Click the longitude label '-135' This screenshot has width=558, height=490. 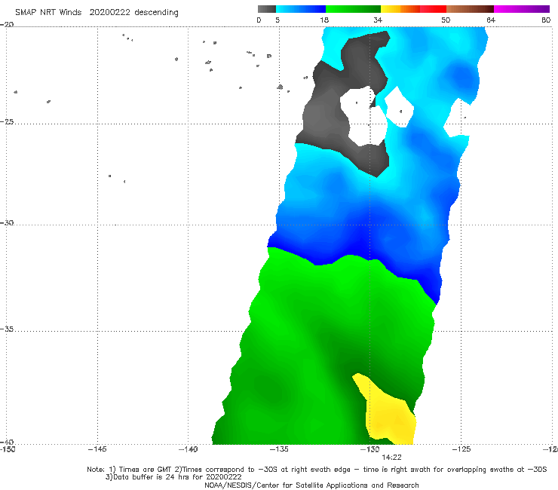point(279,449)
